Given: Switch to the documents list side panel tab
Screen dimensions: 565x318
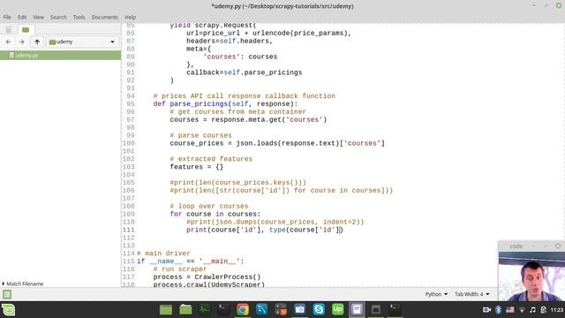Looking at the screenshot, I should tap(8, 29).
